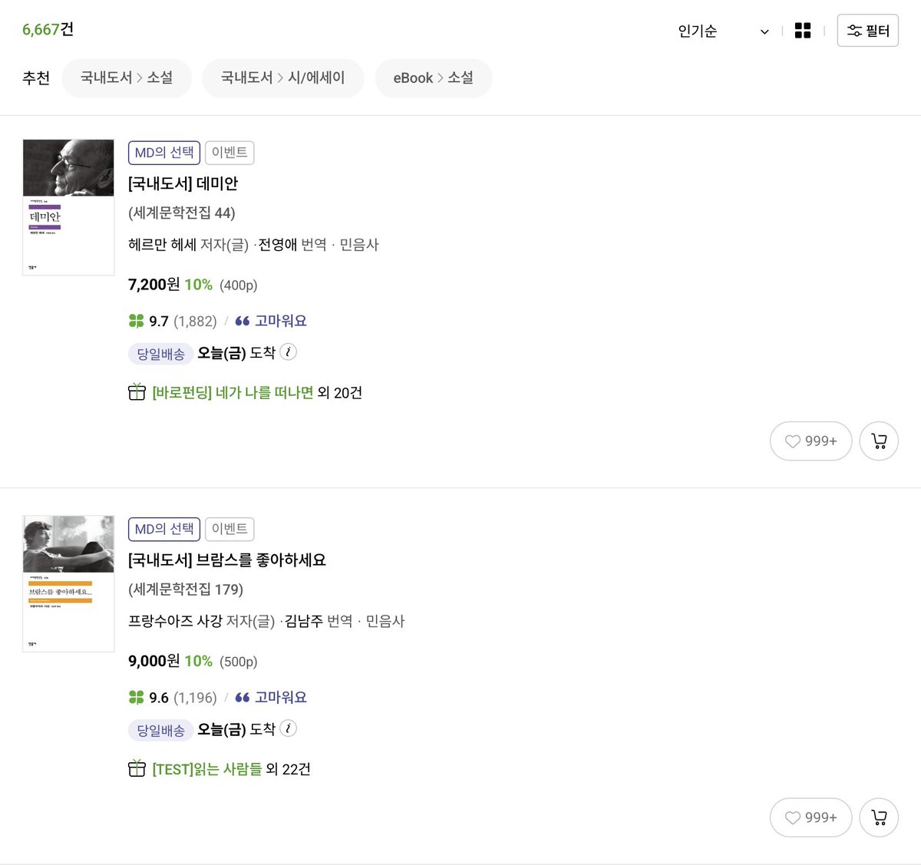Open the [국내도서] 데미안 title link
Screen dimensions: 921x865
(x=183, y=183)
